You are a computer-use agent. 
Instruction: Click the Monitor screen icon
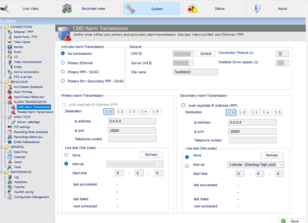10,47
